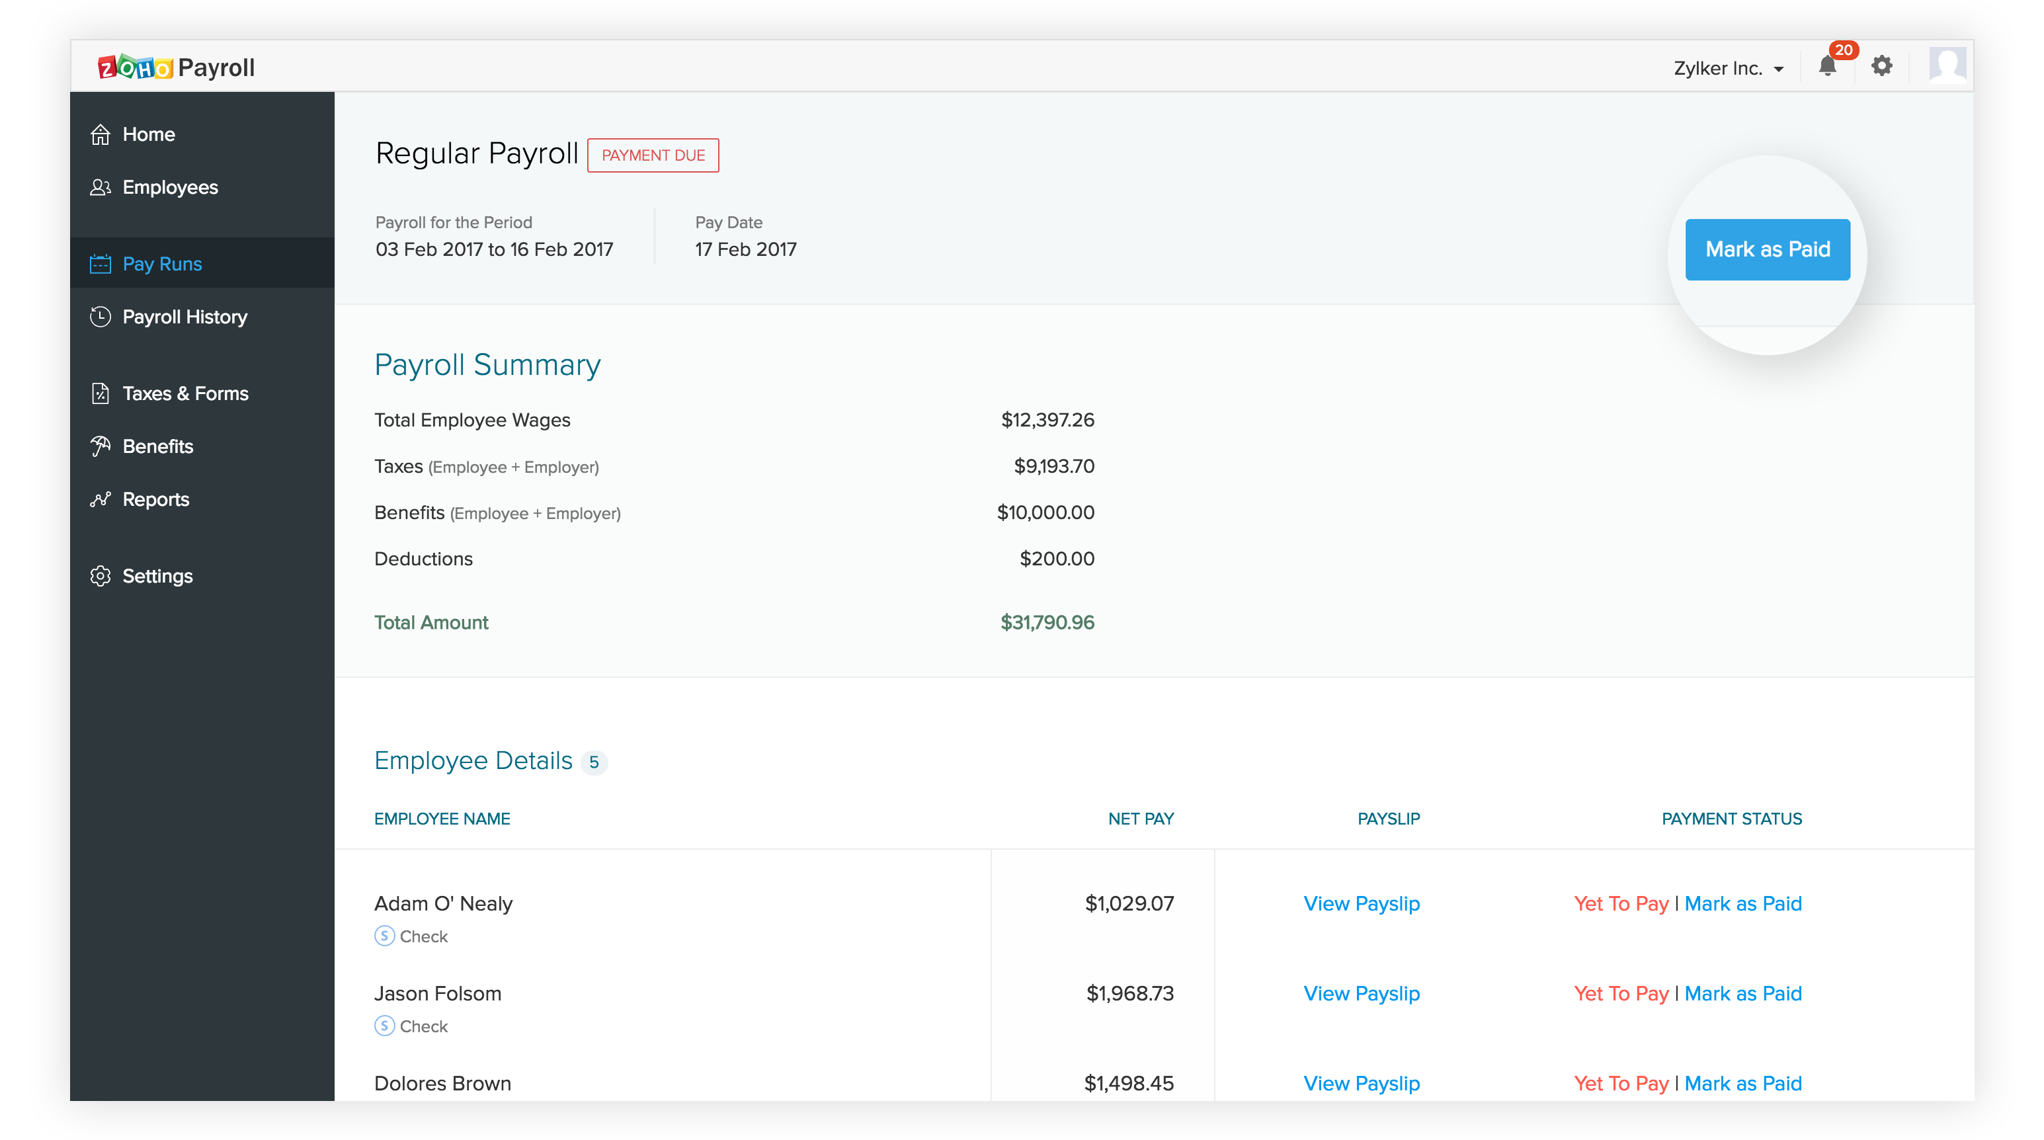The height and width of the screenshot is (1140, 2044).
Task: Go to Payroll History section
Action: pos(184,317)
